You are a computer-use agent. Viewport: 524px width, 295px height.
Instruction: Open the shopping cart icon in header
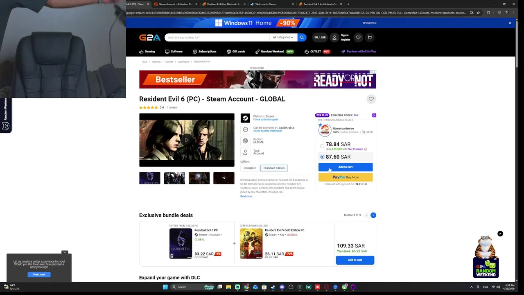[x=370, y=37]
